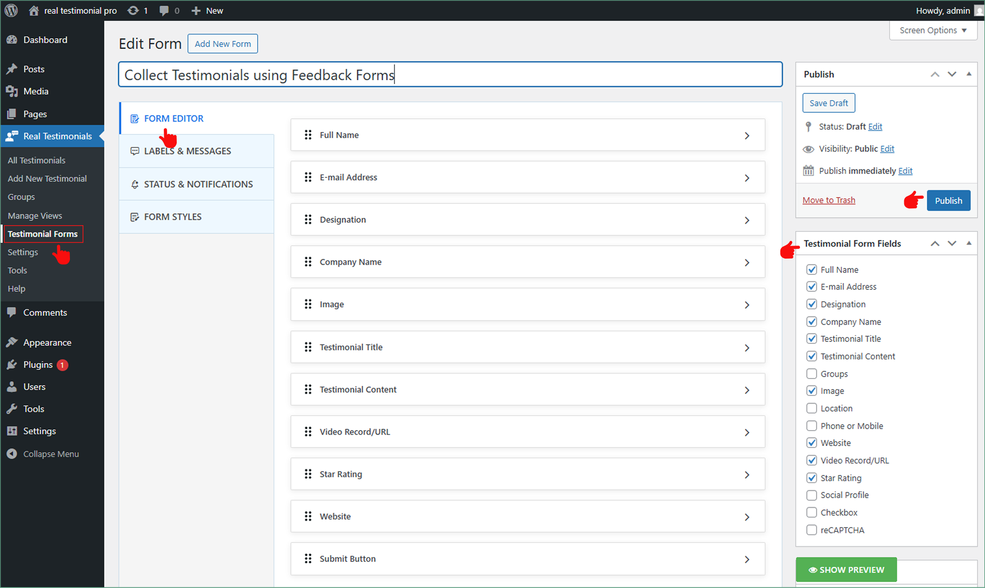Open the Screen Options dropdown

click(933, 30)
